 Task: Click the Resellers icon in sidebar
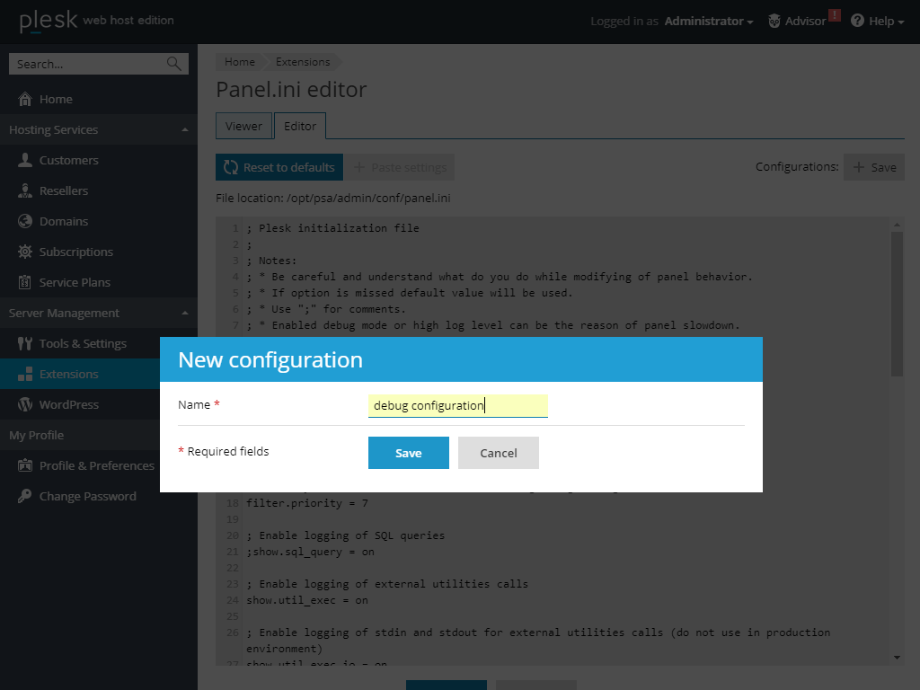(x=25, y=190)
